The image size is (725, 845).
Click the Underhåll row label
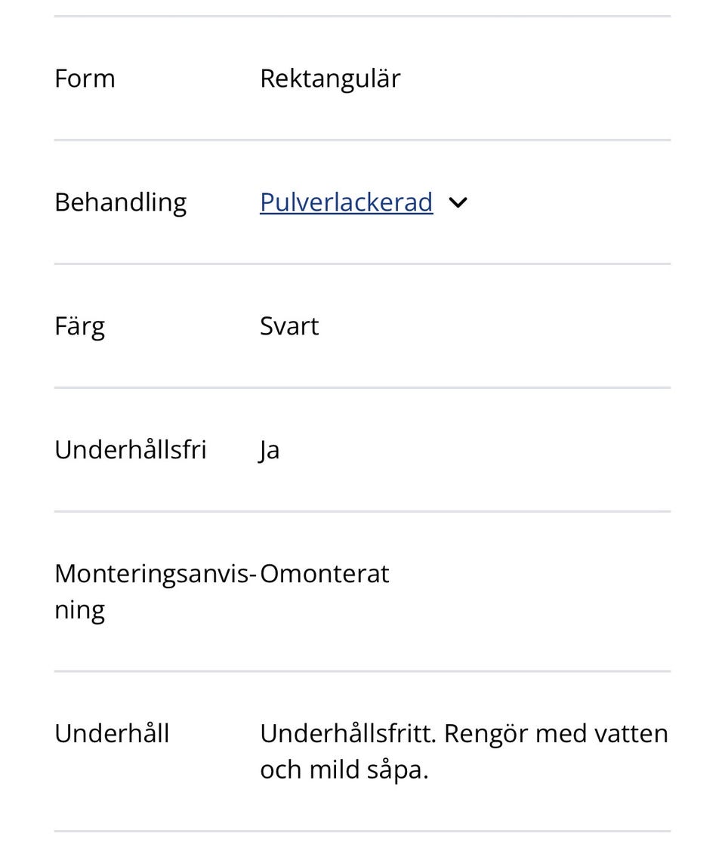[112, 734]
